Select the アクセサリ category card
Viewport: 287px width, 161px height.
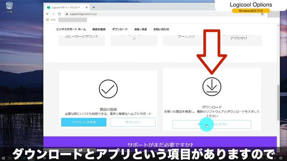(x=239, y=40)
